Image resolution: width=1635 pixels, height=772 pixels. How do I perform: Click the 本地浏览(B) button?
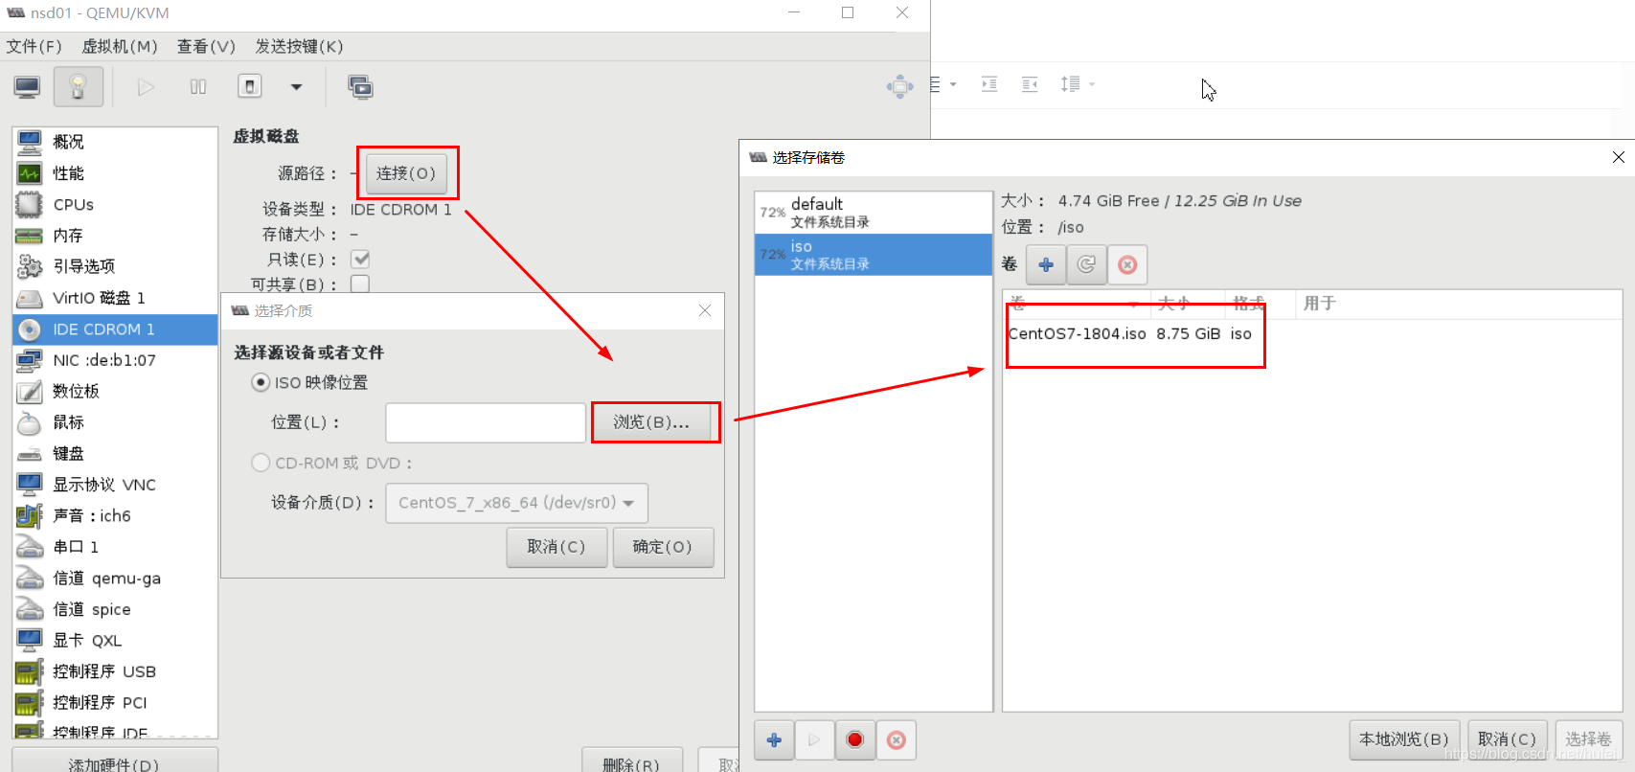[x=1404, y=739]
